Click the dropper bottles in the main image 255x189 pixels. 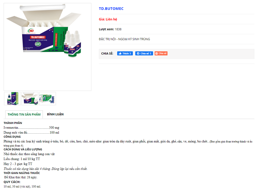point(72,45)
